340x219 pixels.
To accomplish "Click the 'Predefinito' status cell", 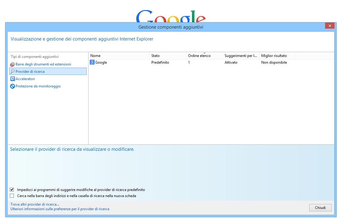I will tap(160, 62).
